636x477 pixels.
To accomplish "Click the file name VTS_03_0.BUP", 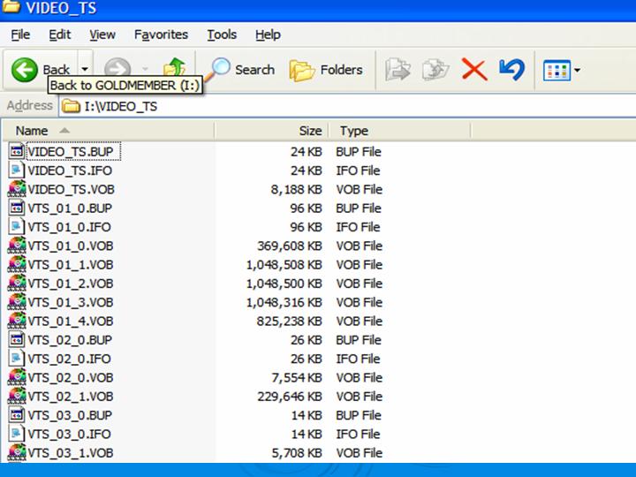I will [x=70, y=415].
